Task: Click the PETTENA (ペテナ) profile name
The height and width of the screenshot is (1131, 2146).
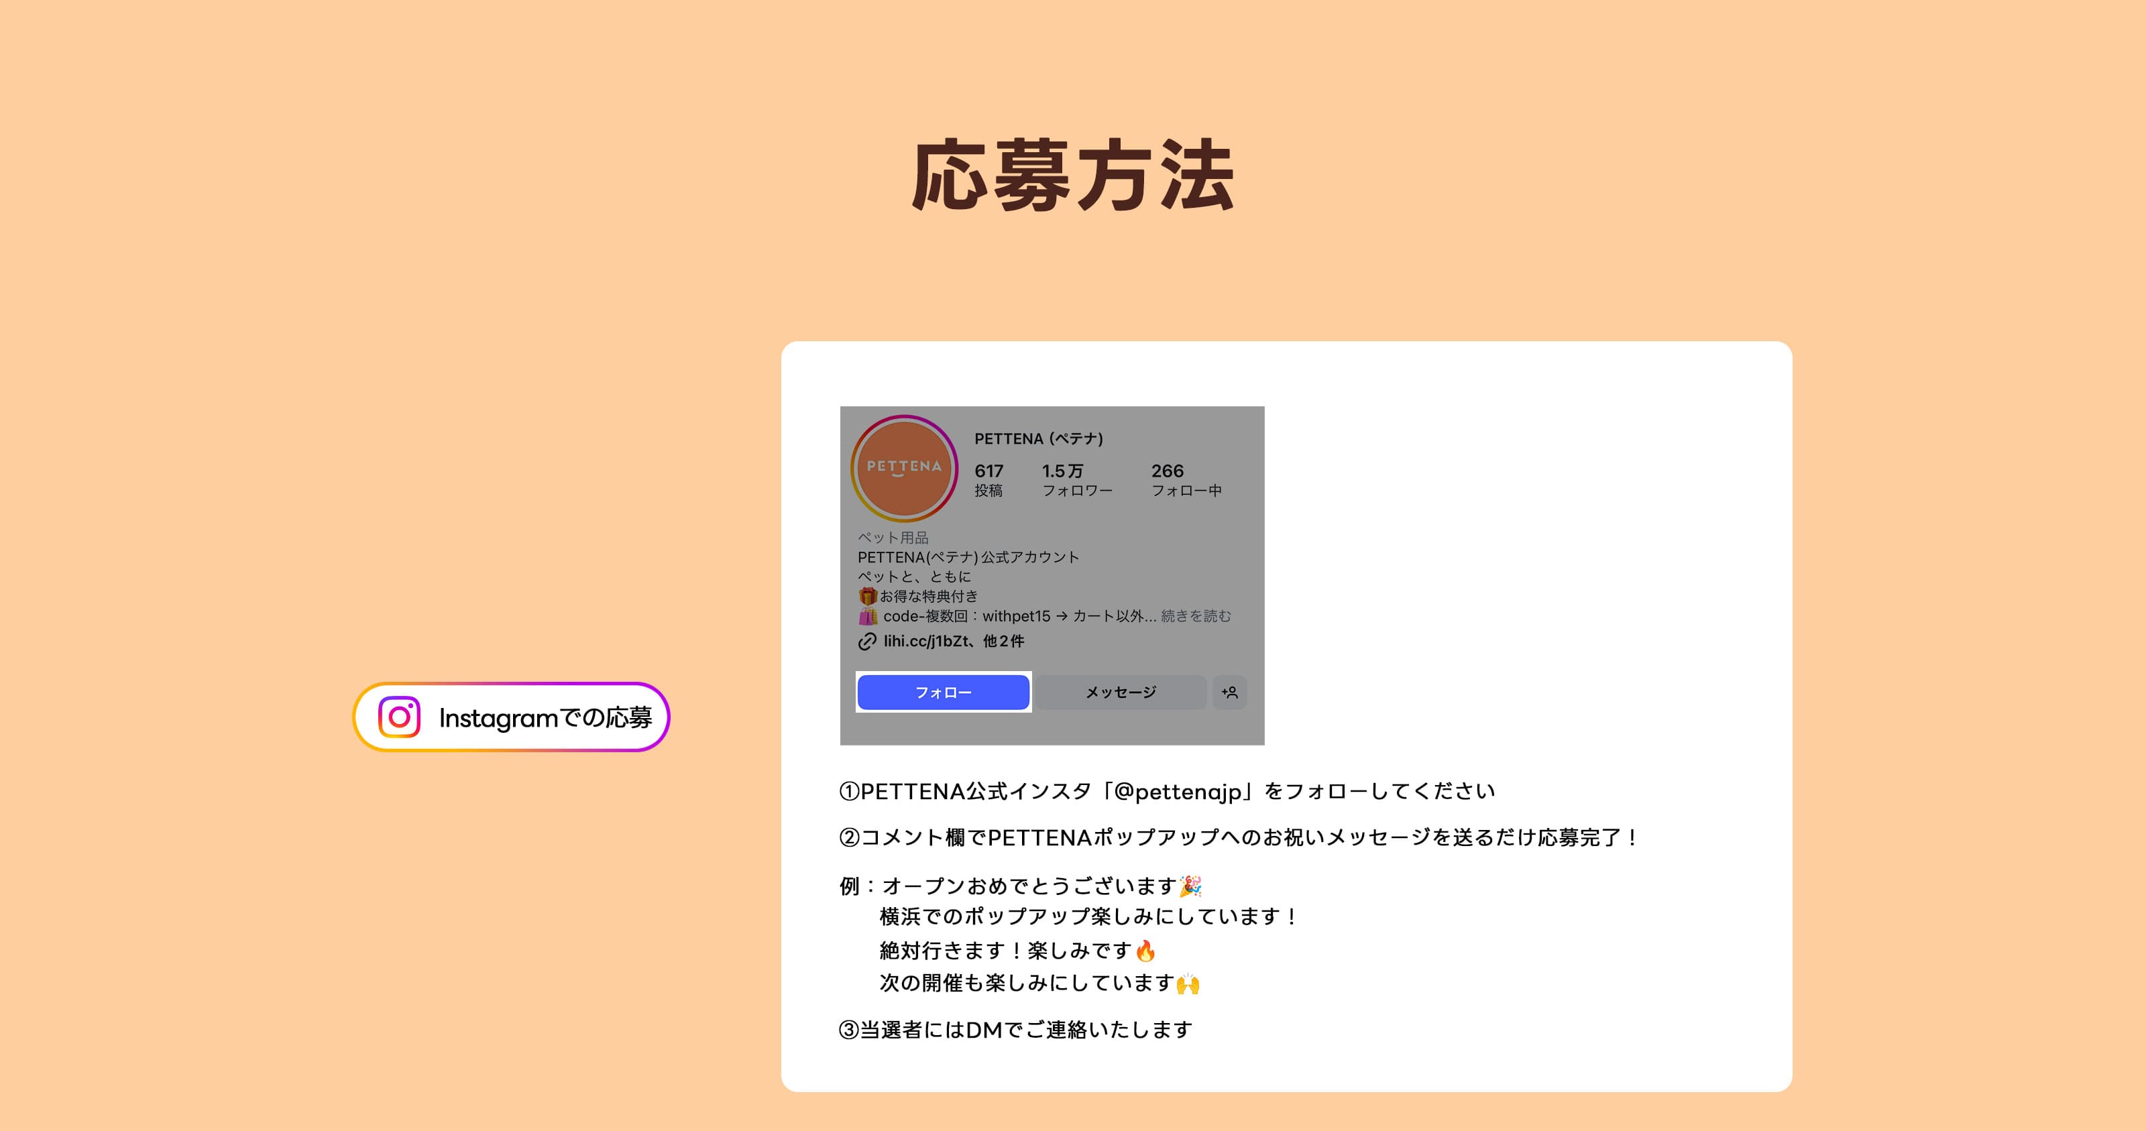Action: tap(1038, 439)
